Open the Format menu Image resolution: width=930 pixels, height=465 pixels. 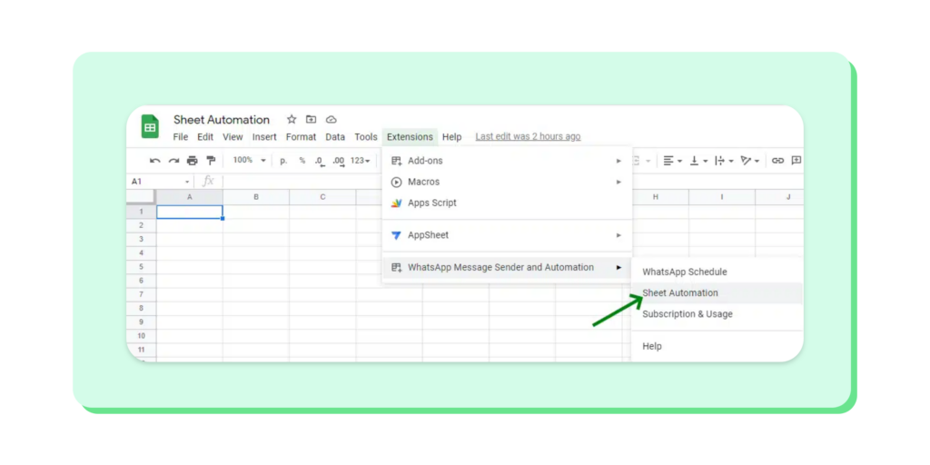(x=301, y=137)
